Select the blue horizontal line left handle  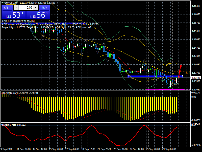[128, 76]
